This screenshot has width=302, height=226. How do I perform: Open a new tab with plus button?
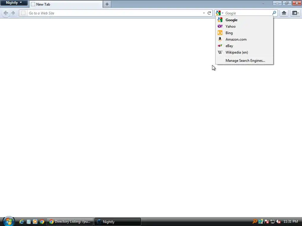click(107, 4)
